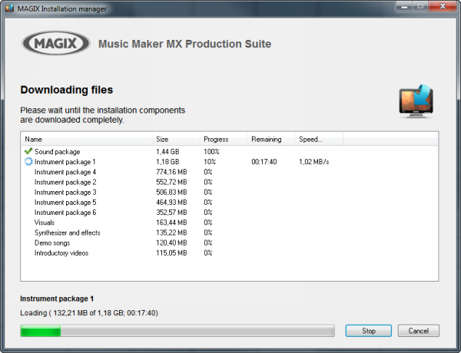This screenshot has width=461, height=353.
Task: Select the Instrument package 6 row
Action: pos(65,213)
